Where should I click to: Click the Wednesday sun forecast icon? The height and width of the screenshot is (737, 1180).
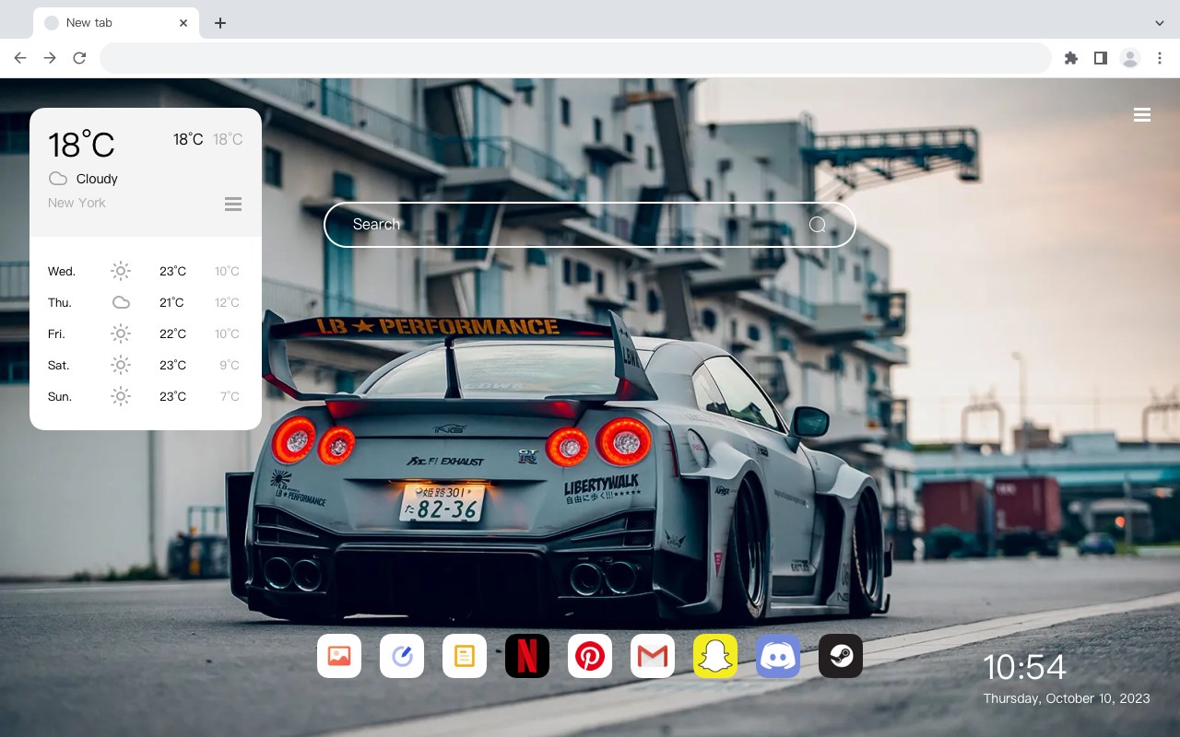point(121,271)
